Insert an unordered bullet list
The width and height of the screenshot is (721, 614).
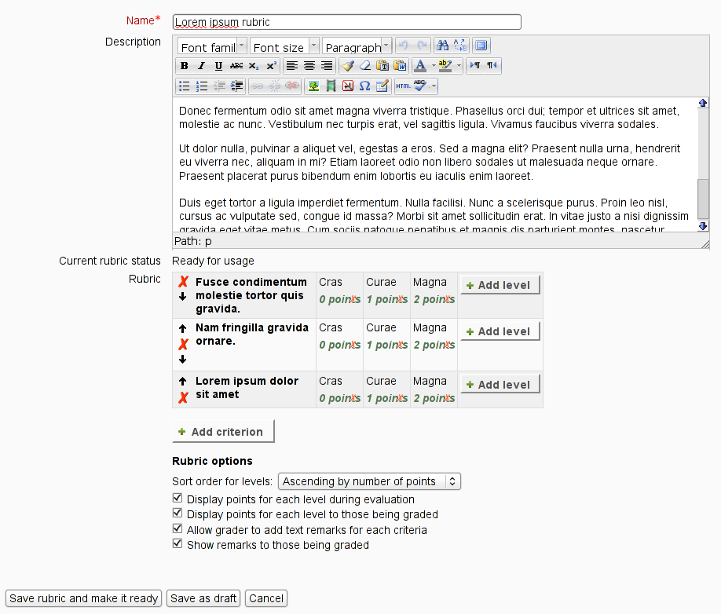coord(185,86)
